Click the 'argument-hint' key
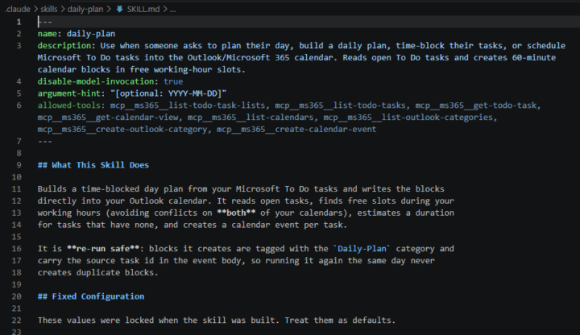The height and width of the screenshot is (335, 580). tap(68, 93)
